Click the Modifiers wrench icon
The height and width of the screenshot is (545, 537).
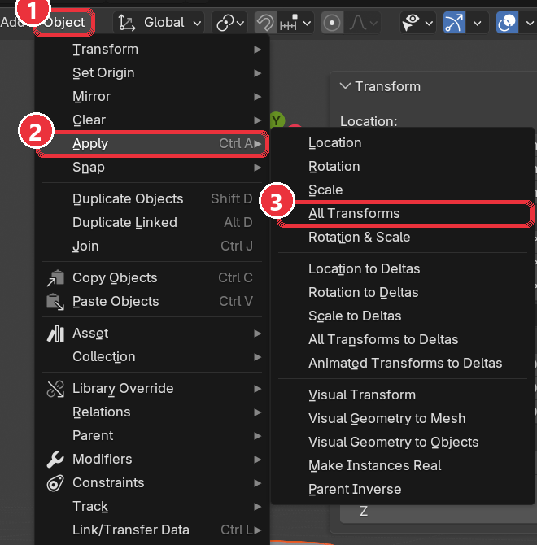[55, 459]
